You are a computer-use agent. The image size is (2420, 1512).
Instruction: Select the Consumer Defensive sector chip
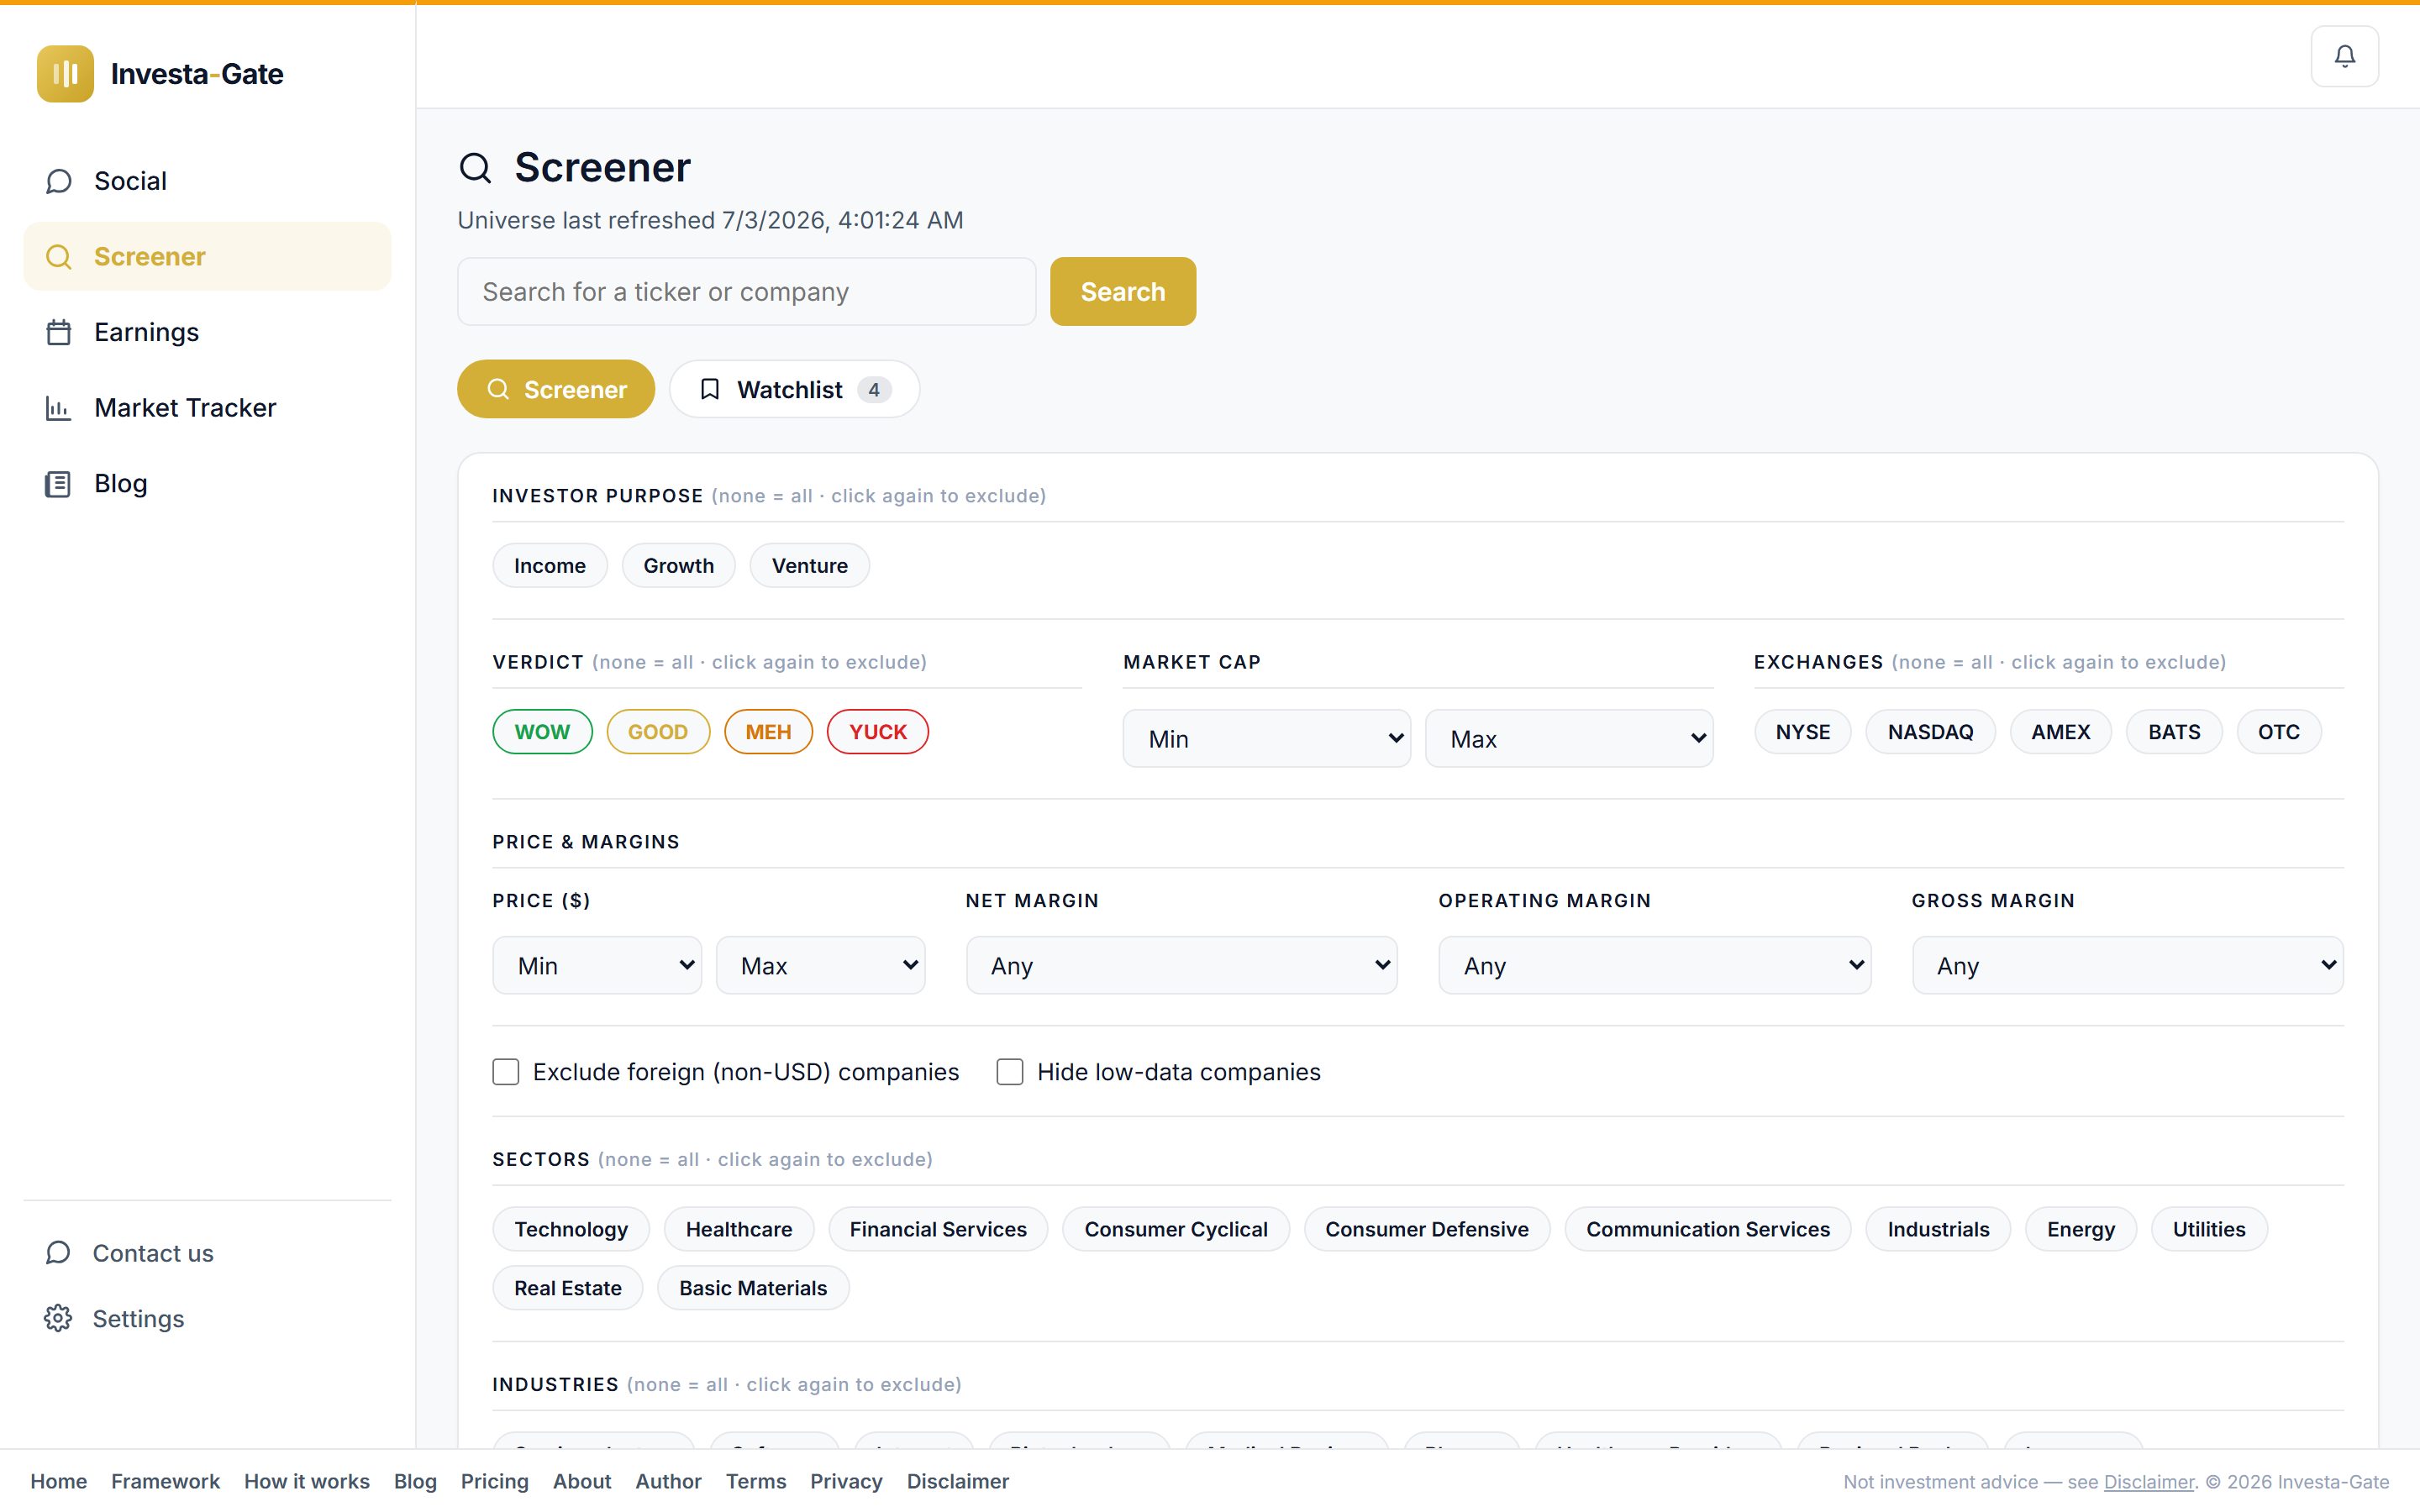click(1427, 1229)
